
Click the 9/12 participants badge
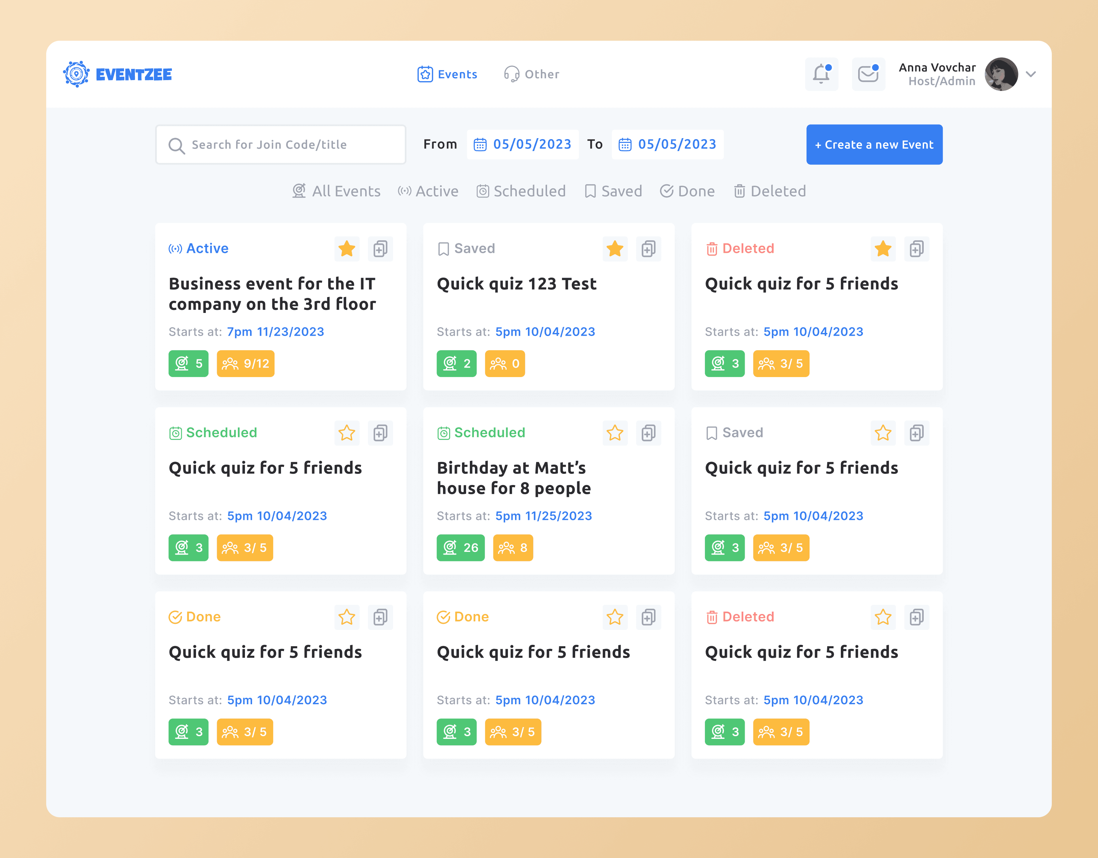[x=245, y=363]
